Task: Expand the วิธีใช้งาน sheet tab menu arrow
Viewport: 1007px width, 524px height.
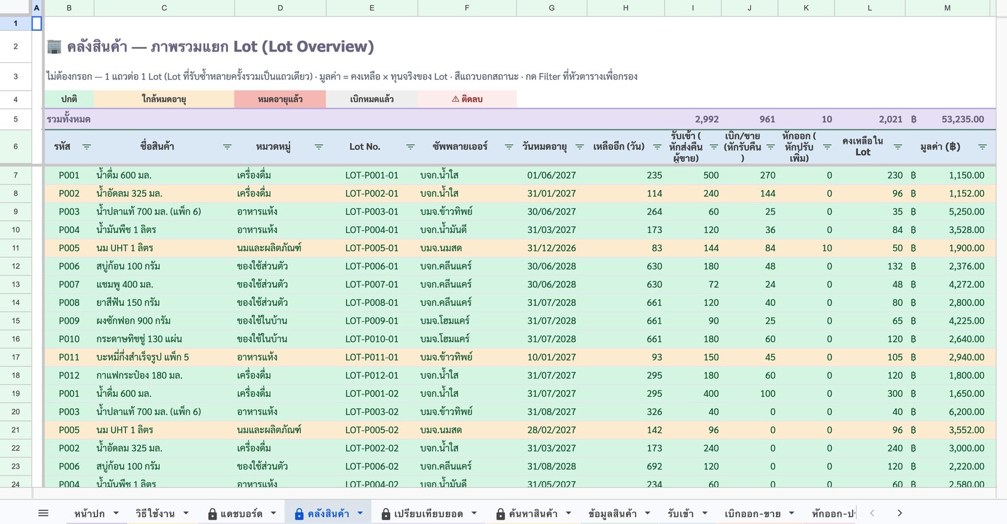Action: 186,513
